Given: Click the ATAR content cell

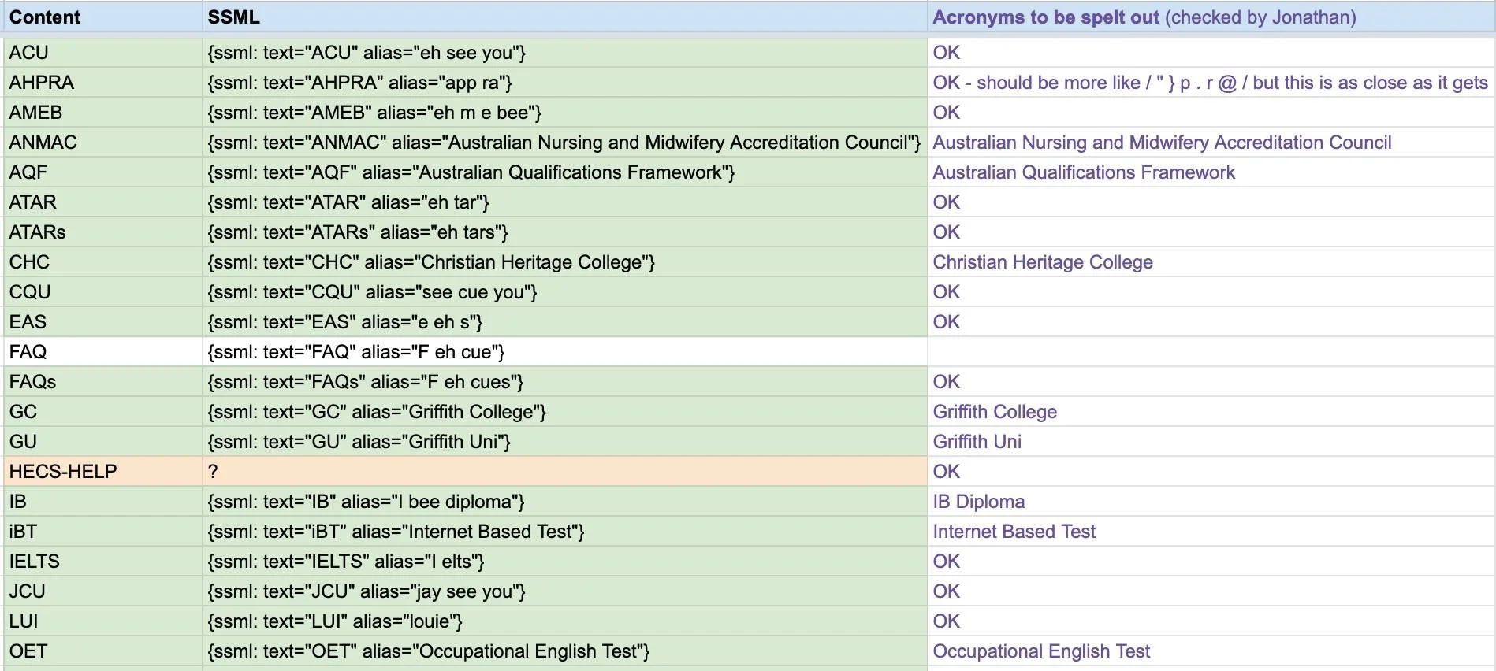Looking at the screenshot, I should [x=103, y=202].
